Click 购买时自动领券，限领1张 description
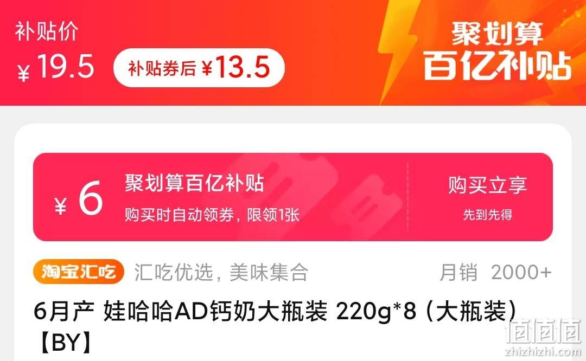 tap(212, 215)
